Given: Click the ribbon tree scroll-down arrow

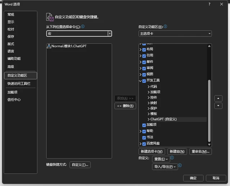Looking at the screenshot, I should pos(209,145).
